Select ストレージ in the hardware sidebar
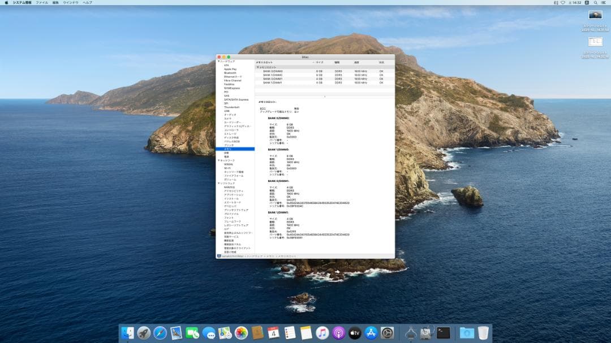This screenshot has height=343, width=611. coord(231,134)
